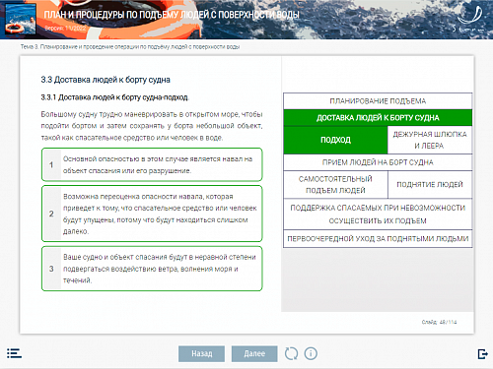Open САМОСТОЯТЕЛЬНЫЙ ПОДЪЕМ ЛЮДЕЙ subsection

tap(335, 184)
